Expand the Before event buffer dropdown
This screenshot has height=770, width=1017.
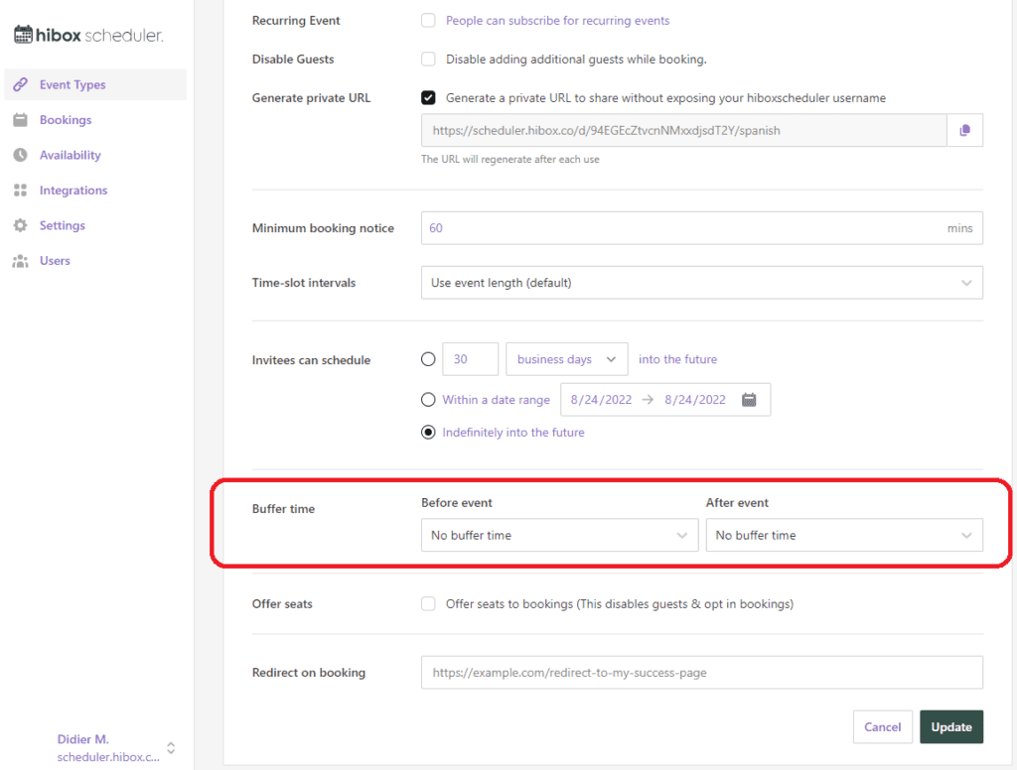coord(559,535)
